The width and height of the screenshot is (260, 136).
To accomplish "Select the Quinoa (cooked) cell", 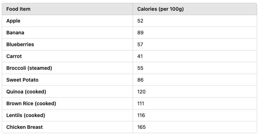I will (x=67, y=92).
